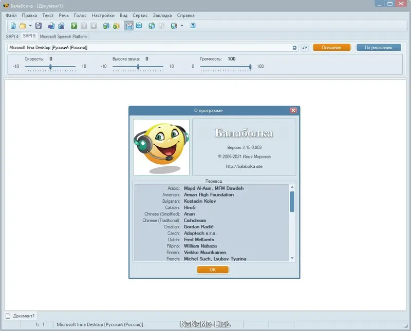Open the Голос menu
The width and height of the screenshot is (411, 331).
coord(80,15)
